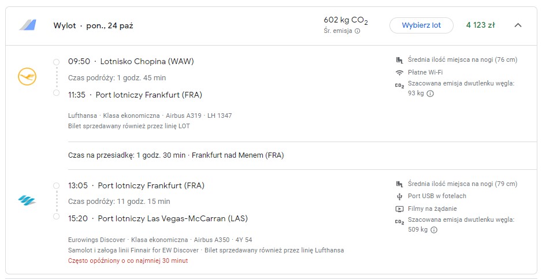Click the legroom seat icon for 79 cm
This screenshot has height=279, width=542.
tap(399, 184)
